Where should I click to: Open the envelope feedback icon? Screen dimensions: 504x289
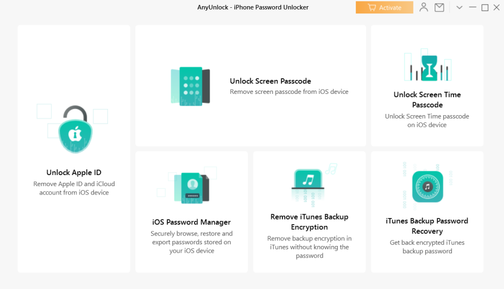tap(439, 7)
